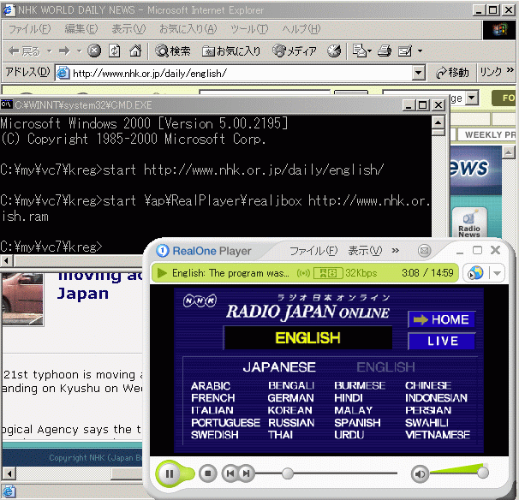Open the File (ファイル) menu in RealOne Player

click(x=313, y=251)
